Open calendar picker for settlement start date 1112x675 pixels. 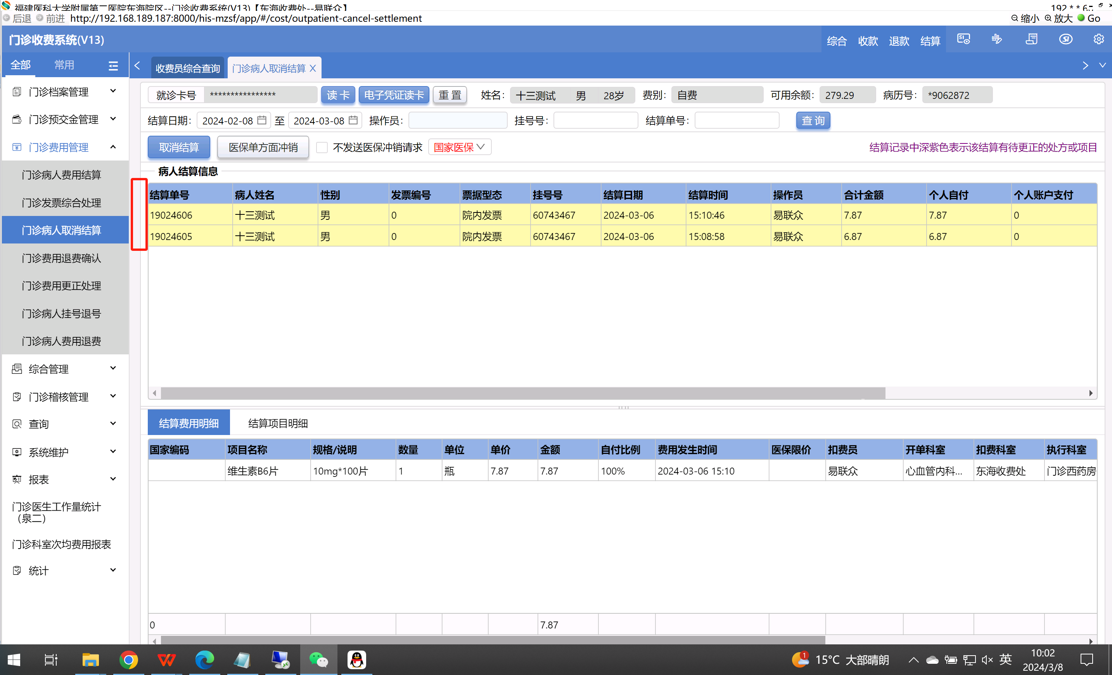click(262, 120)
